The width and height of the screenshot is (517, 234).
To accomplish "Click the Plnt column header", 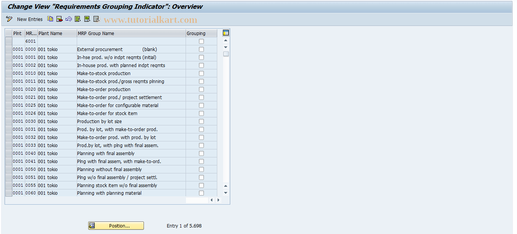I will (18, 33).
